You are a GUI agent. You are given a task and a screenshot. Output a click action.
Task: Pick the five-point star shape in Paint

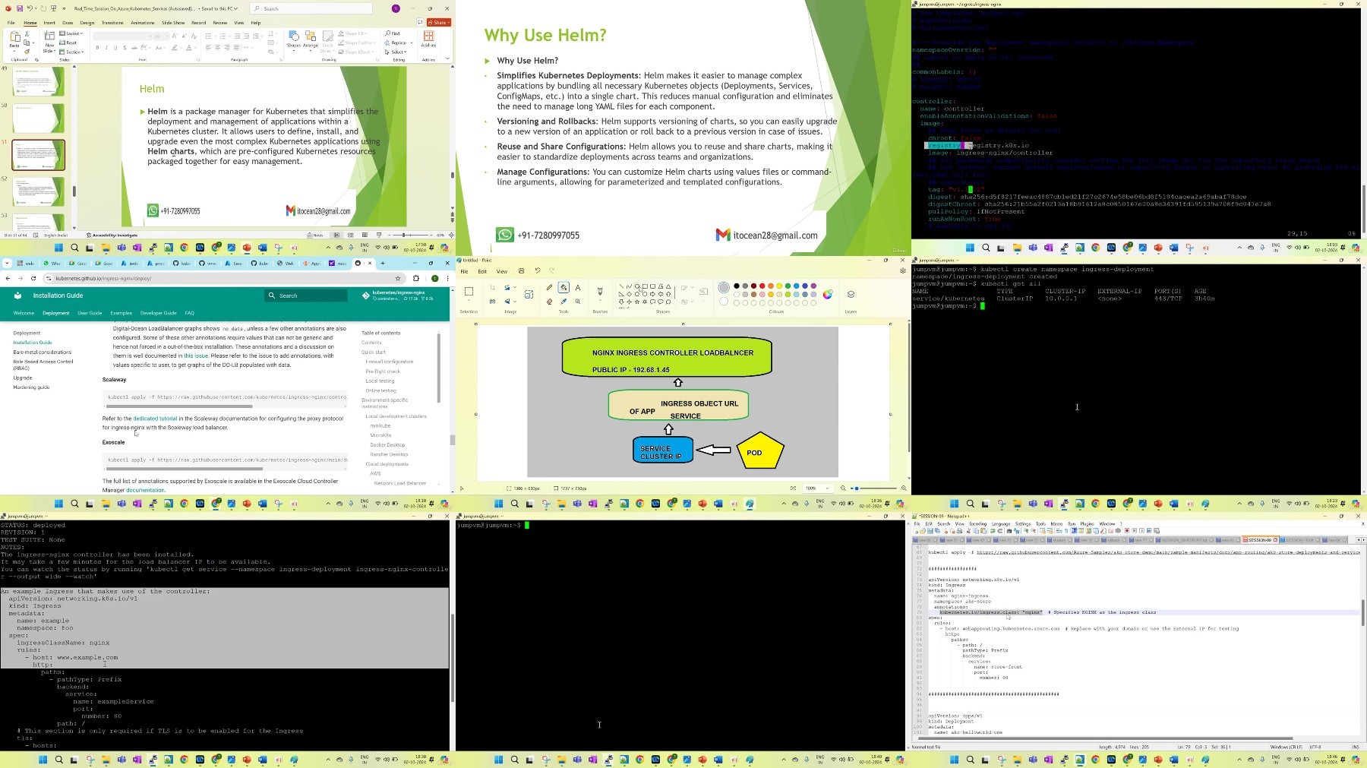click(637, 302)
